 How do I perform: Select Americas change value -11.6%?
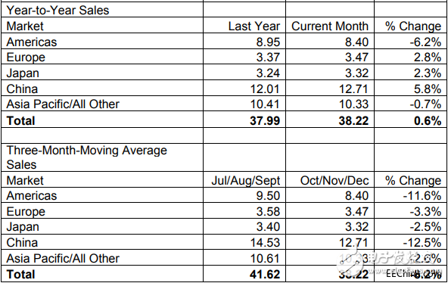click(x=422, y=196)
